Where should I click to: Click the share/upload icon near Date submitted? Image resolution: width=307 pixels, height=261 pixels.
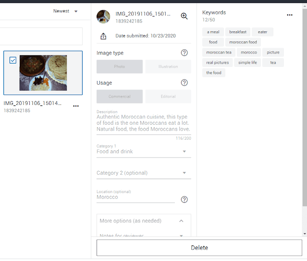[x=103, y=36]
